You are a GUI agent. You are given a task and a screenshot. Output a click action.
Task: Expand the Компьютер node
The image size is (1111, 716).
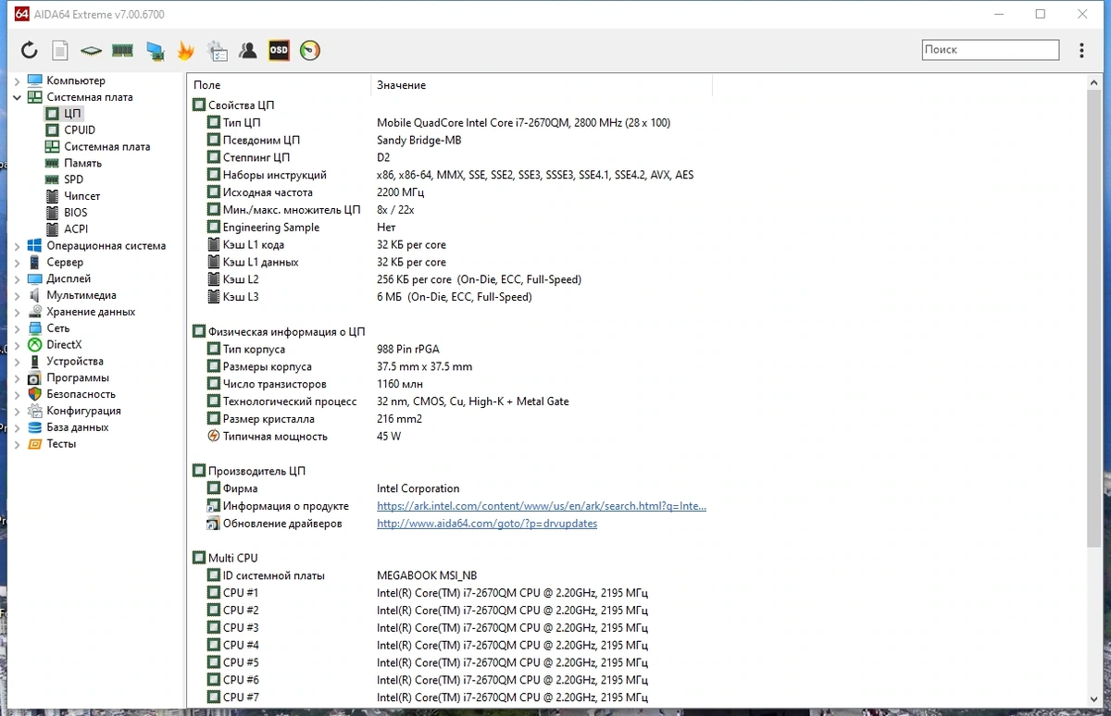pos(18,80)
